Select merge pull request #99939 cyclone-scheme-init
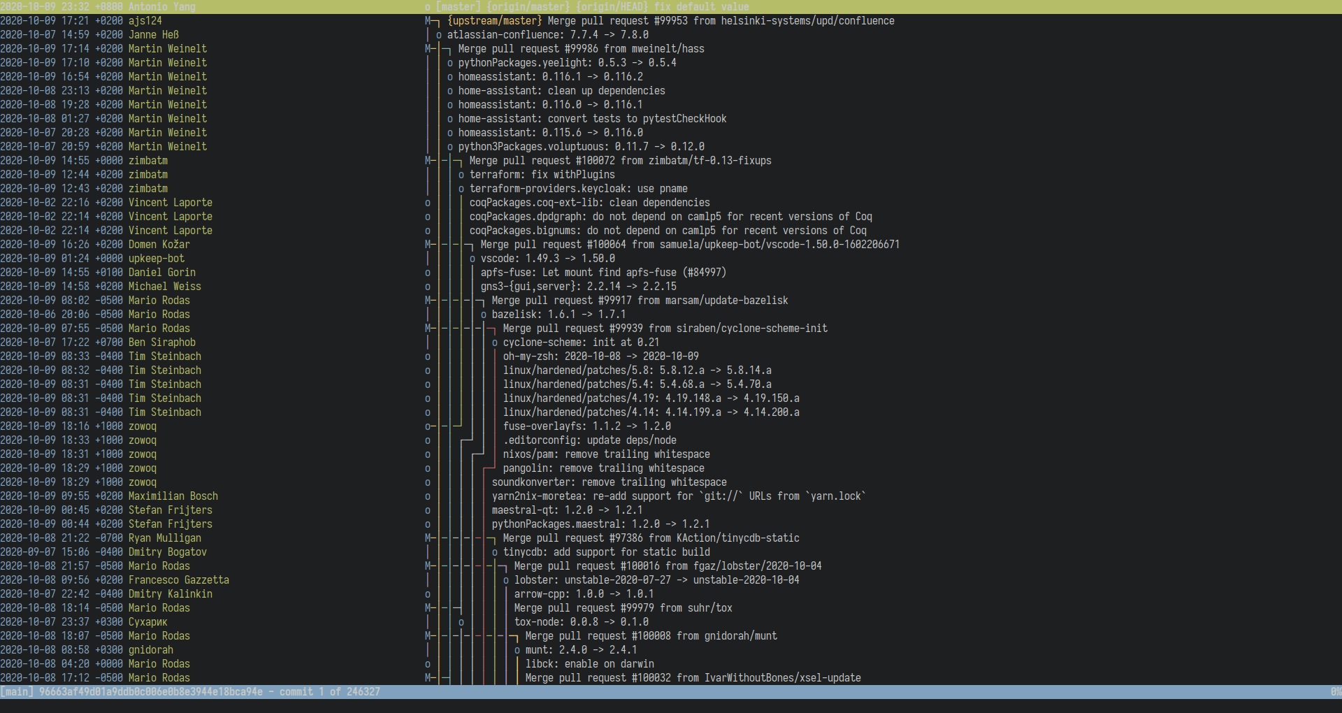1342x713 pixels. click(x=671, y=329)
